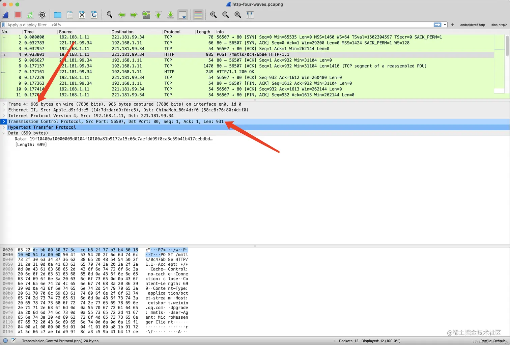510x345 pixels.
Task: Restart the current capture
Action: [x=30, y=15]
